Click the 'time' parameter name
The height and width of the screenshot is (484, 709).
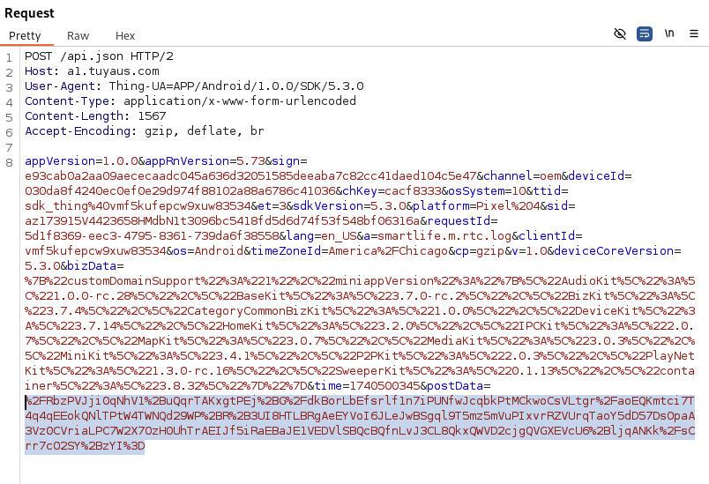pos(328,385)
